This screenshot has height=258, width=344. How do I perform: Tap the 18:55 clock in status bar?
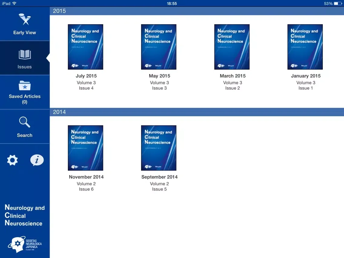172,4
